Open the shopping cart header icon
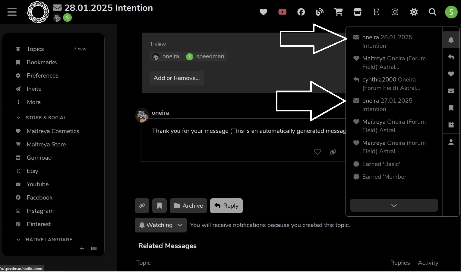The image size is (461, 272). click(x=339, y=12)
